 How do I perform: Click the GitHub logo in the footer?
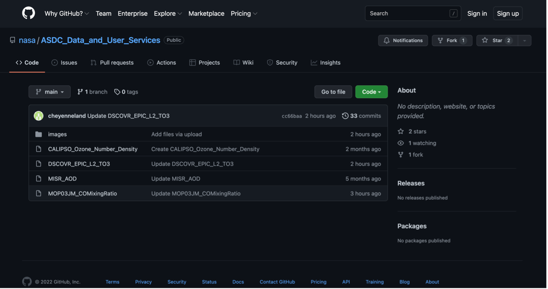click(x=27, y=282)
